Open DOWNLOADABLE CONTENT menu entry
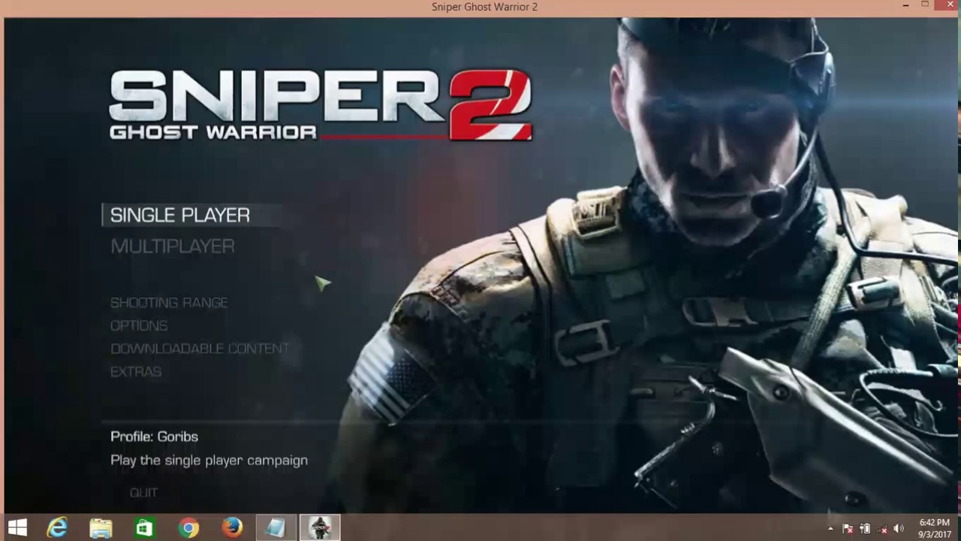The height and width of the screenshot is (541, 961). [x=200, y=349]
